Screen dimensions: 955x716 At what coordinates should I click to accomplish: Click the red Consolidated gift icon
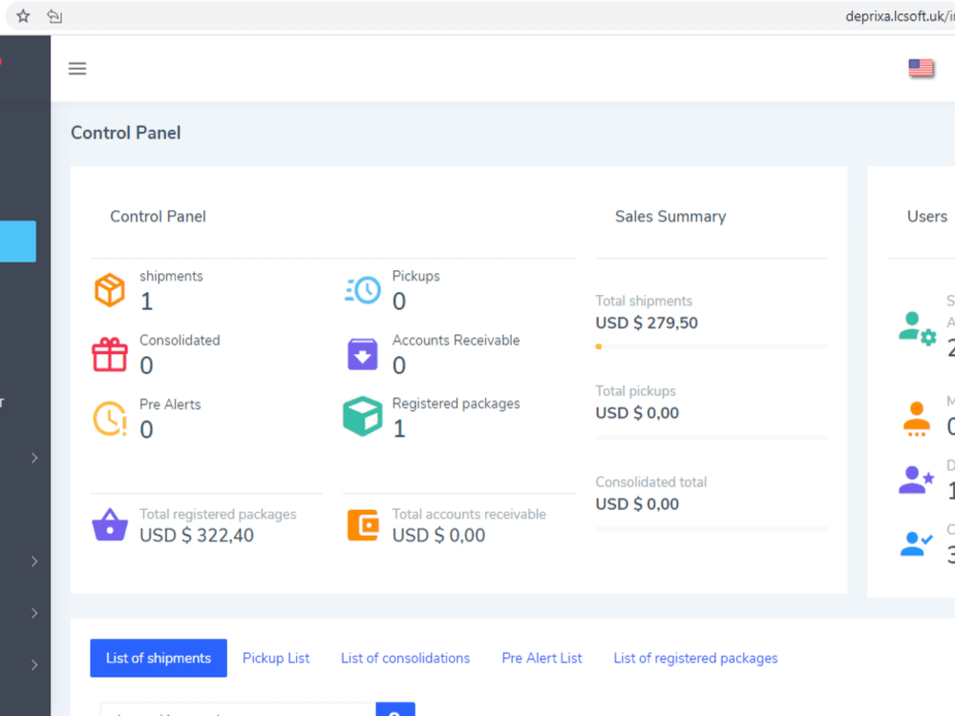[110, 354]
